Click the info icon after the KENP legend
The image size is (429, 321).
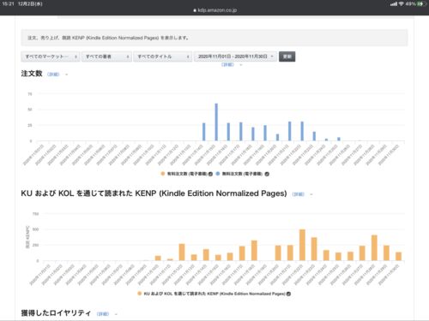click(x=288, y=294)
